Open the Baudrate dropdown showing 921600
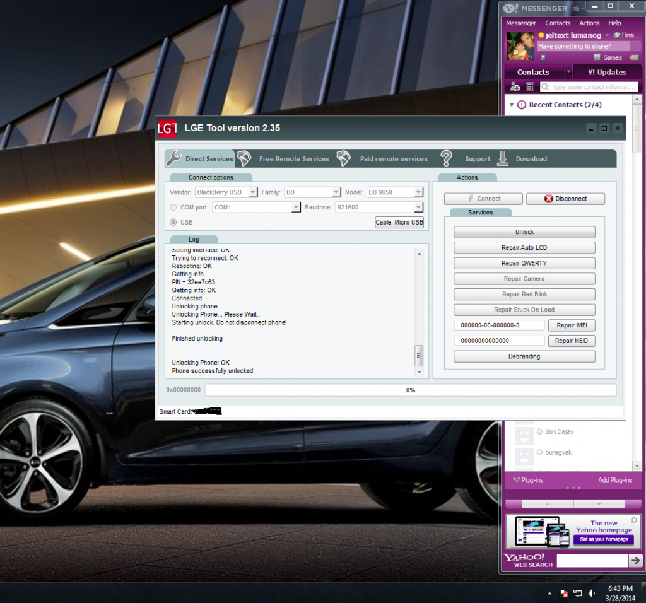The height and width of the screenshot is (603, 646). tap(379, 207)
